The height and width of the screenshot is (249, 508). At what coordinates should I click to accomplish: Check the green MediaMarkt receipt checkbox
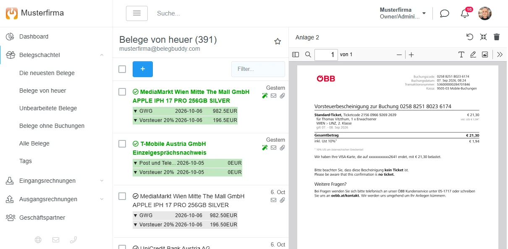[x=122, y=92]
